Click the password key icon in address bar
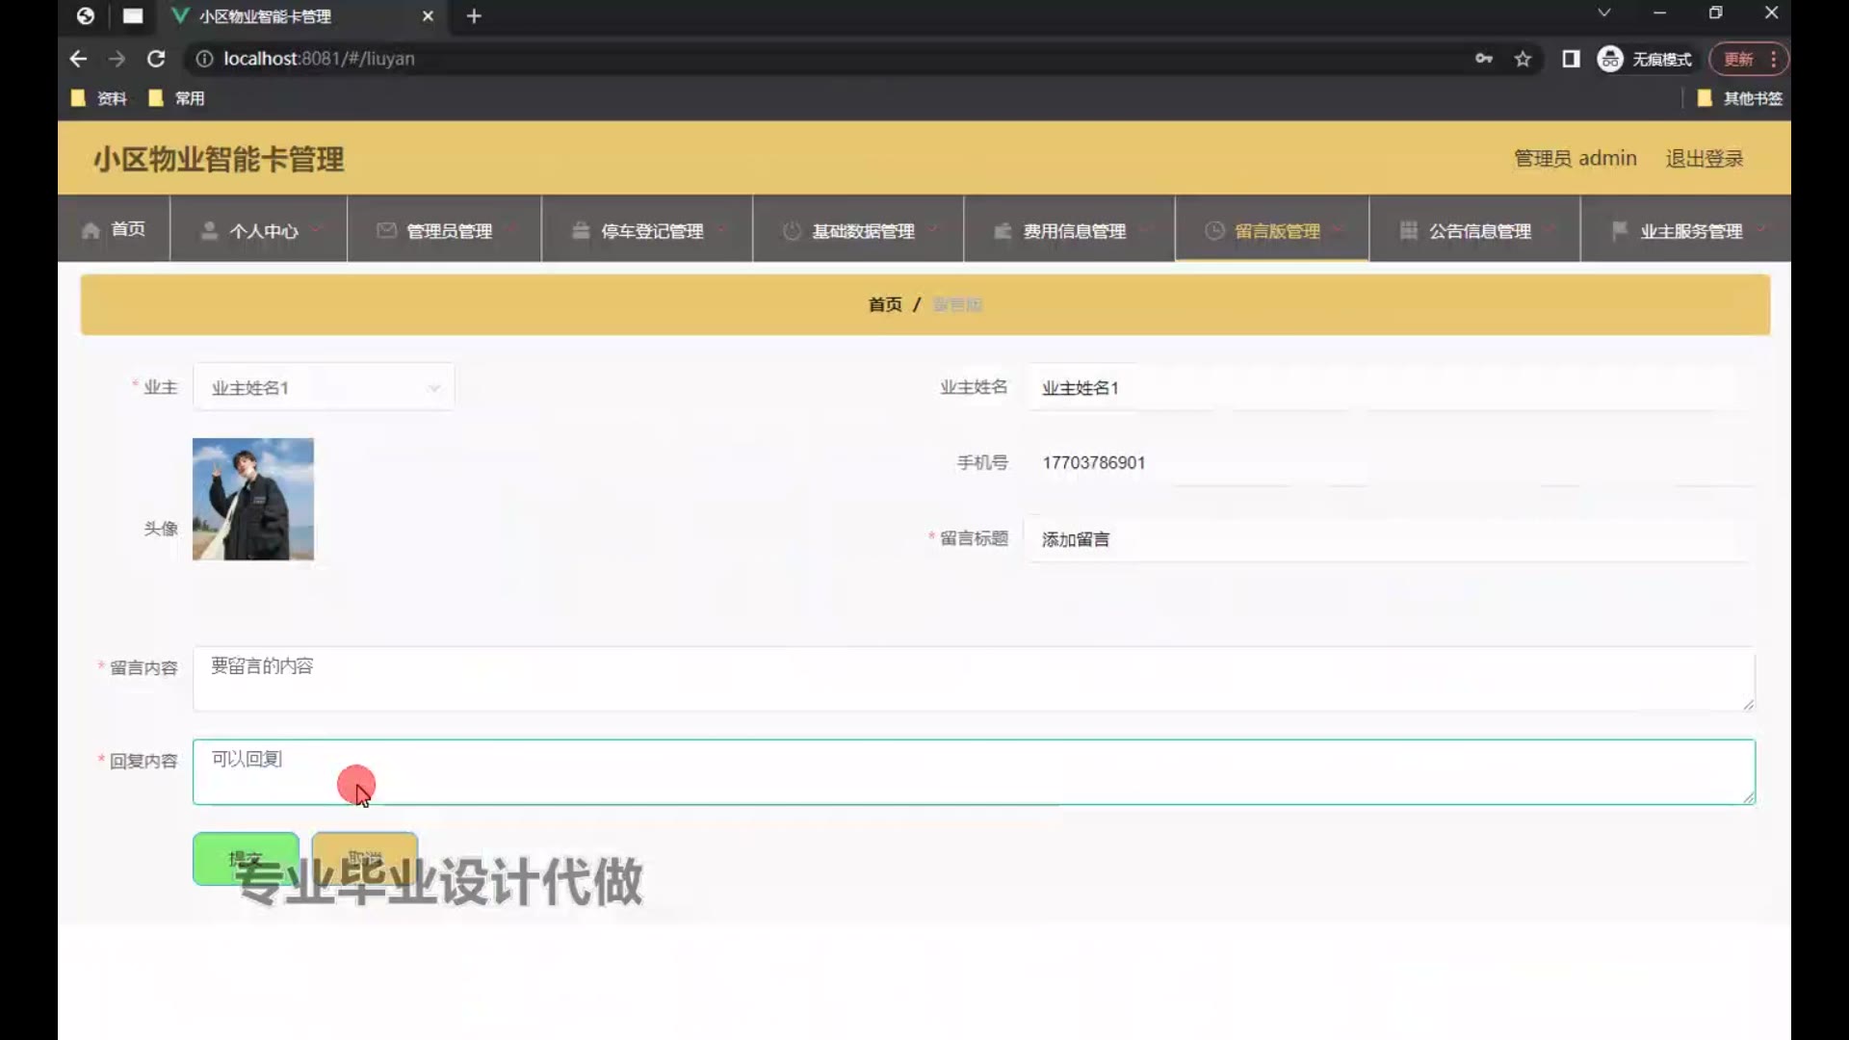Viewport: 1849px width, 1040px height. [x=1484, y=59]
